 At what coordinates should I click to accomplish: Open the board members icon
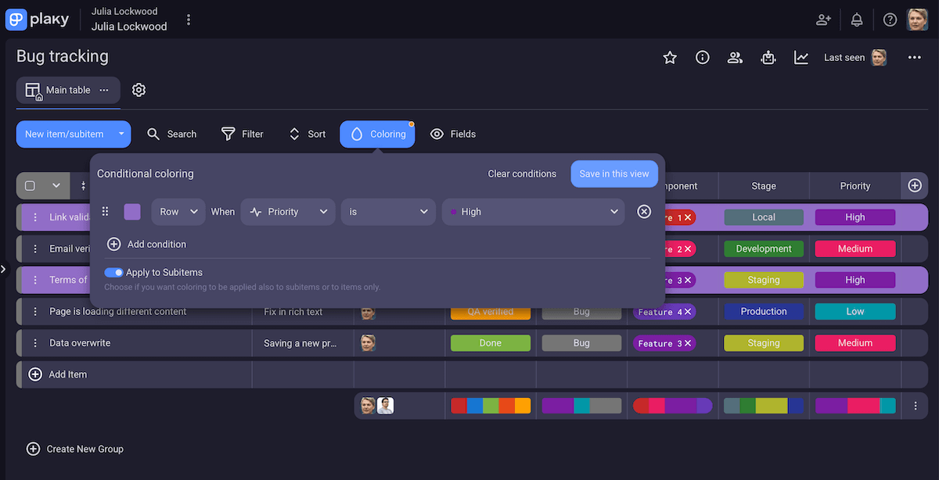735,57
